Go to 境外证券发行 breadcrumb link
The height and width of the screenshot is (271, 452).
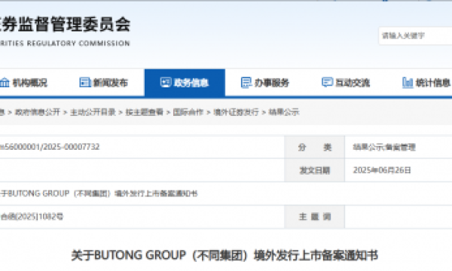[236, 112]
